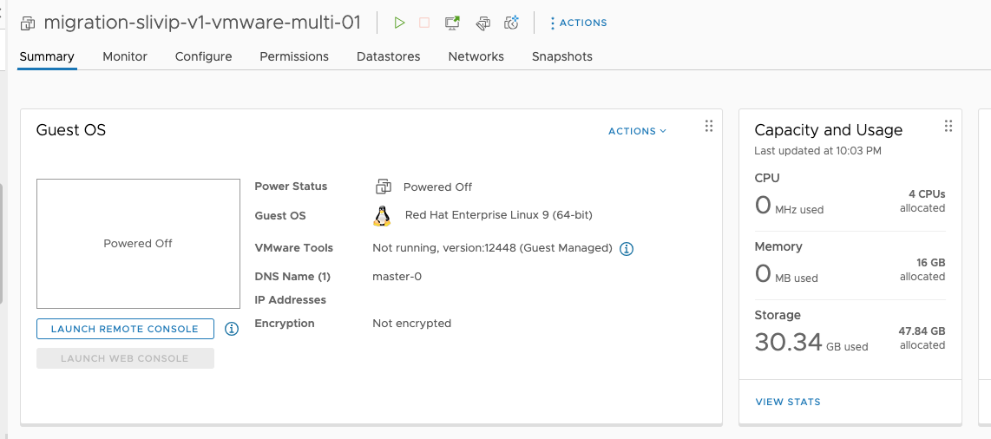Click the Powered Off console thumbnail
This screenshot has height=439, width=991.
coord(138,244)
